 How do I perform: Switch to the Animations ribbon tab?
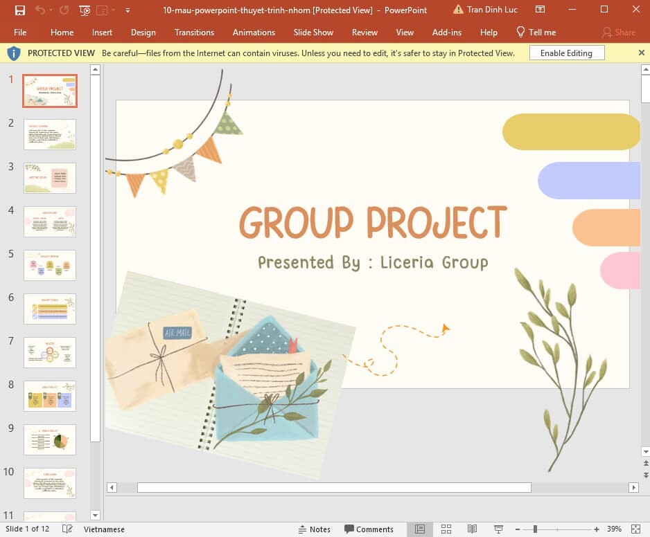click(254, 32)
